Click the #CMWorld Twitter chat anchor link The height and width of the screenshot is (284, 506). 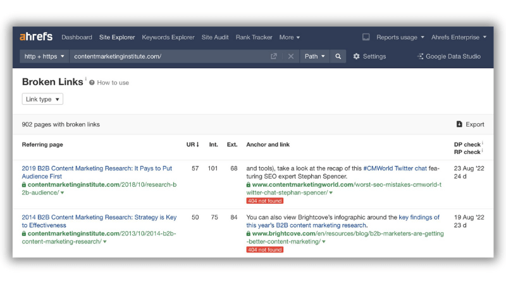(395, 168)
